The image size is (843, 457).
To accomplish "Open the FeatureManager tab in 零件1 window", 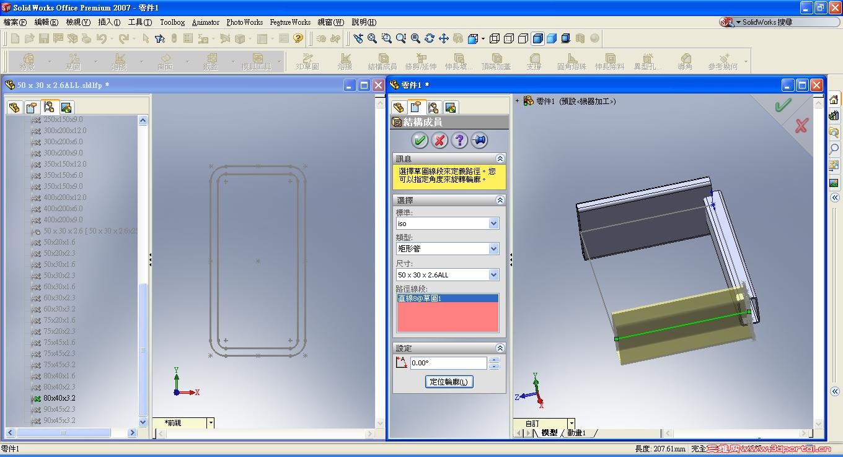I will pyautogui.click(x=399, y=107).
